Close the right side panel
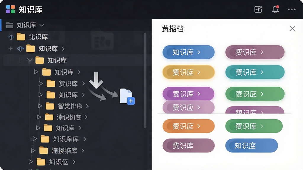303x170 pixels. [x=292, y=29]
